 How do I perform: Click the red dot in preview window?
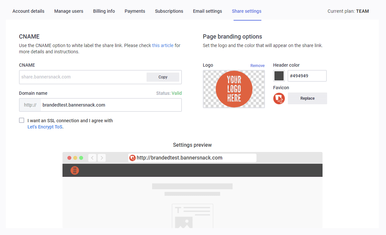pos(69,158)
